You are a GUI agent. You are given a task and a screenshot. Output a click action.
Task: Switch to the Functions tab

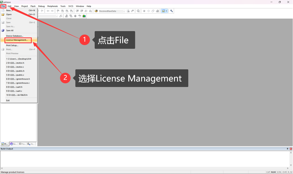tap(22, 144)
